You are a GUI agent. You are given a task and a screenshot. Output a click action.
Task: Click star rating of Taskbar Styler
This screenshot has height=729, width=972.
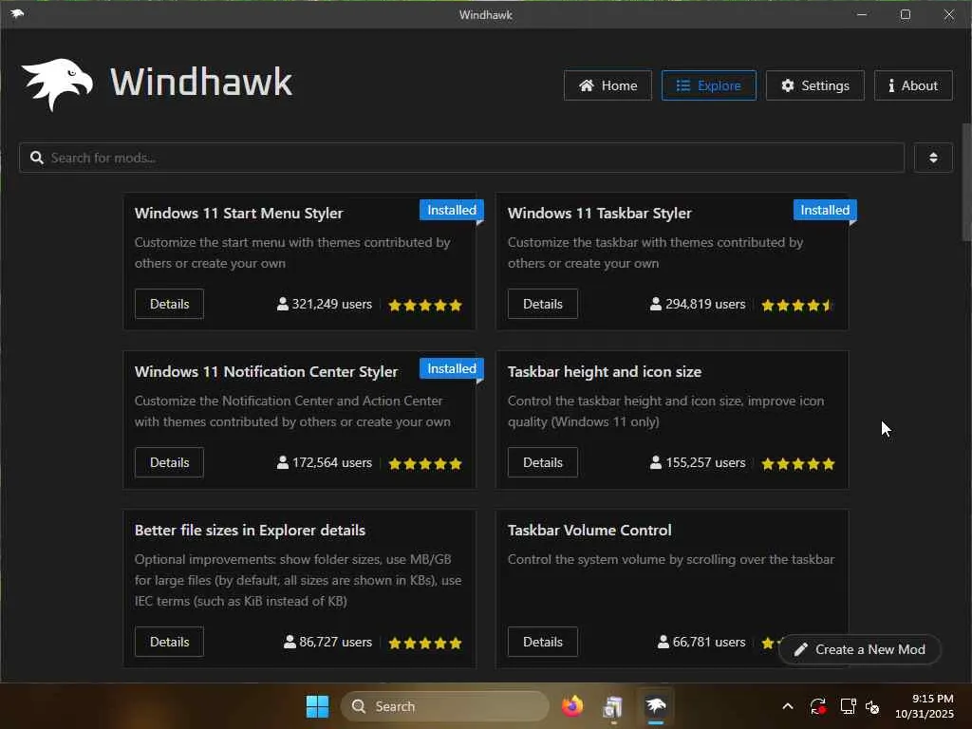pyautogui.click(x=797, y=305)
